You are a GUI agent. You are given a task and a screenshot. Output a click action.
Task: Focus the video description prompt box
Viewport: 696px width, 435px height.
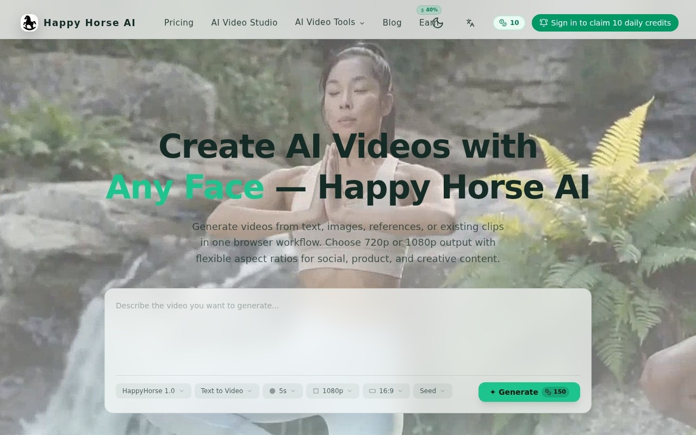(348, 334)
